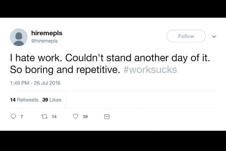Open direct message via envelope icon

[107, 117]
